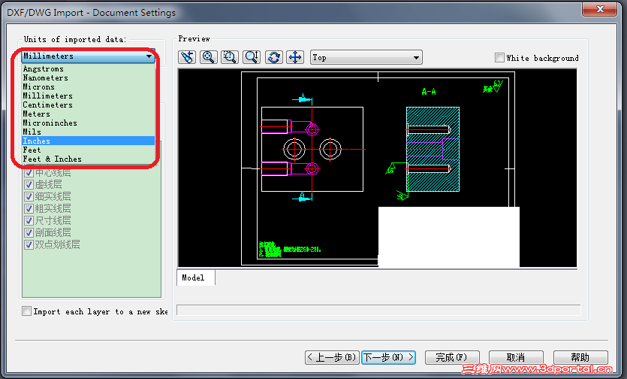Screen dimensions: 627x379
Task: Choose Feet from the units list
Action: click(88, 150)
